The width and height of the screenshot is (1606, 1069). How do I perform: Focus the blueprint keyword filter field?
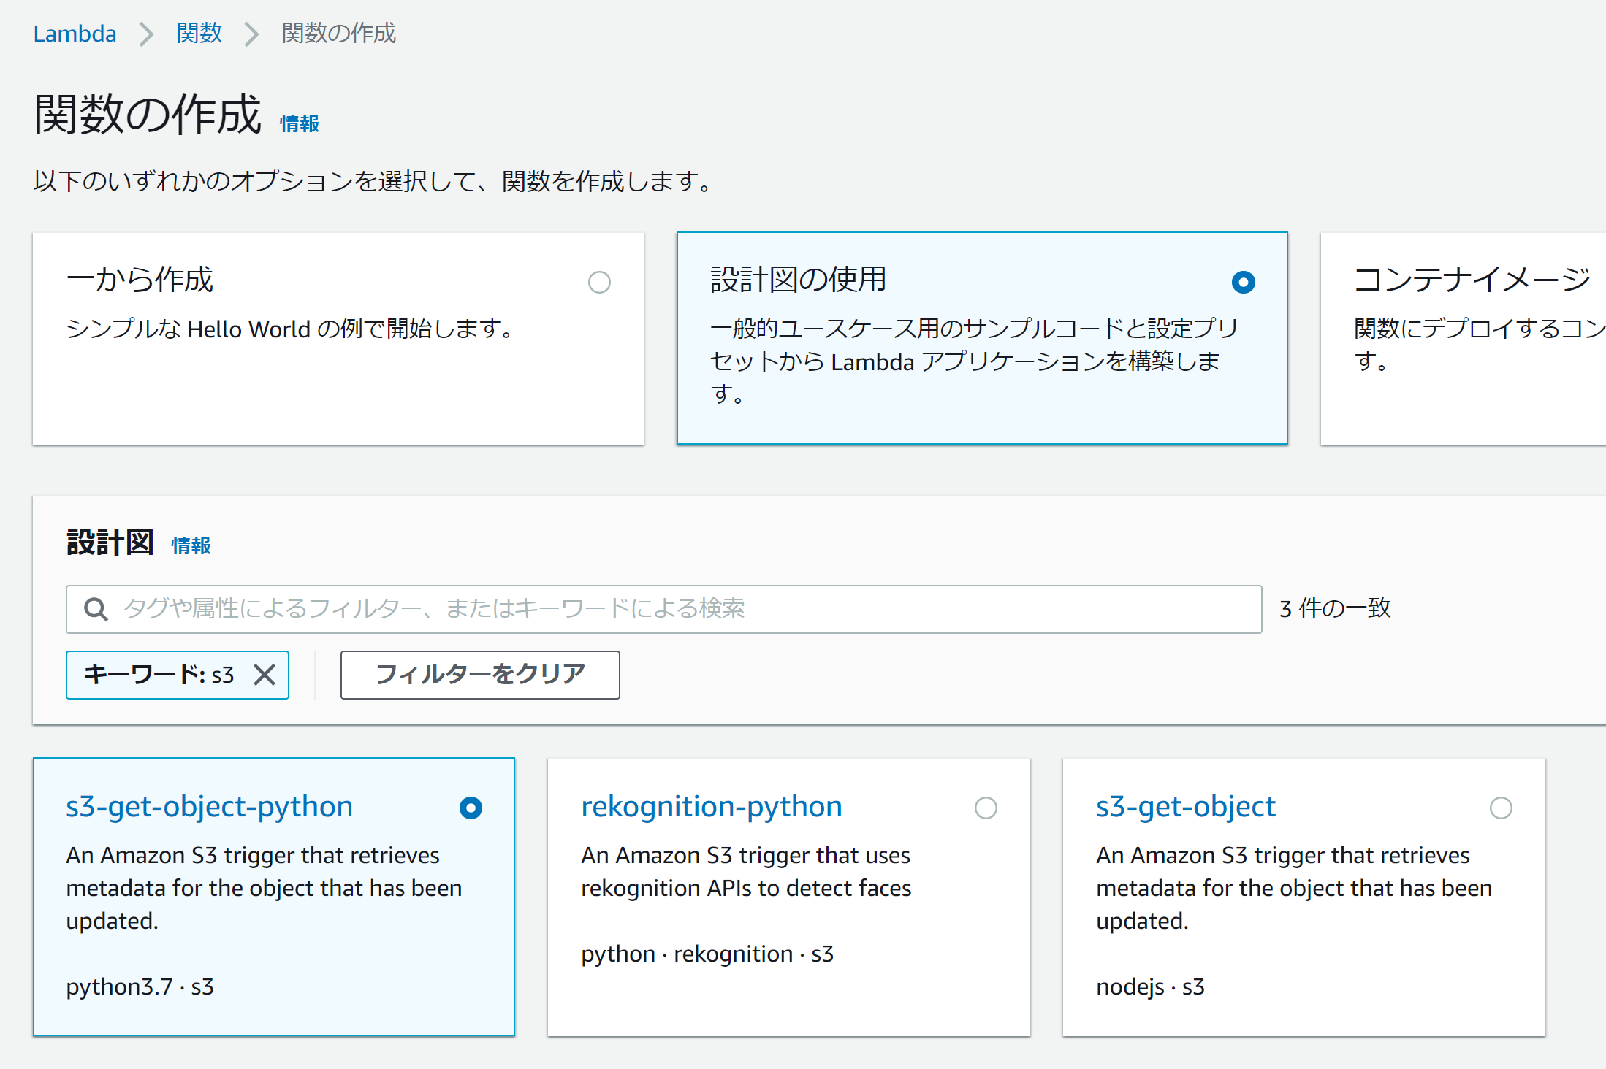(663, 609)
